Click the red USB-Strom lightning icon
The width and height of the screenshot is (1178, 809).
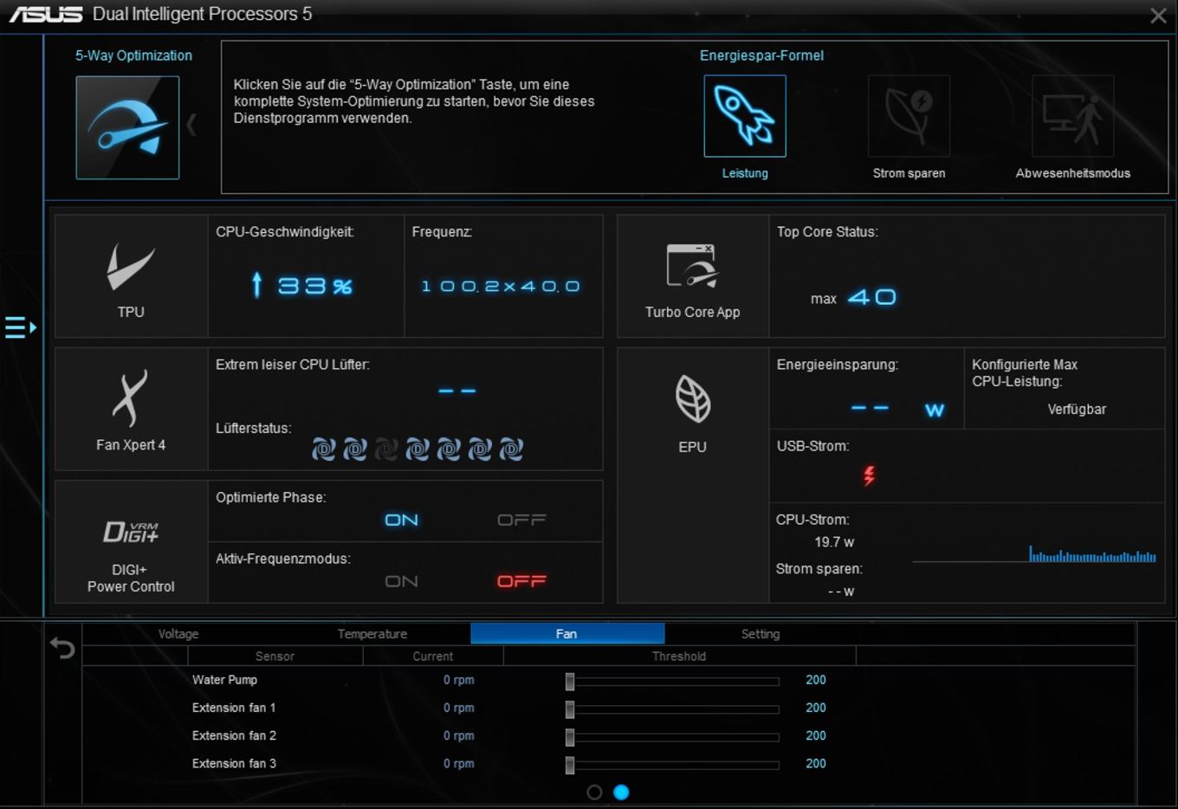pyautogui.click(x=869, y=475)
